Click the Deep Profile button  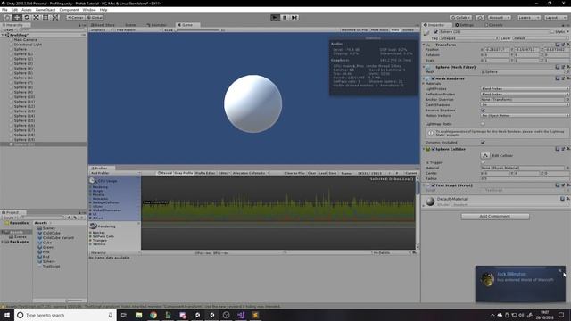(184, 173)
